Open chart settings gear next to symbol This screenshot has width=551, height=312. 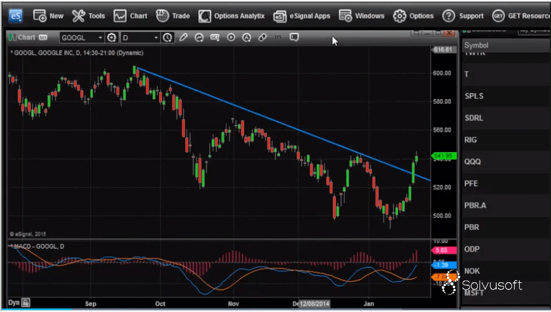pos(112,38)
